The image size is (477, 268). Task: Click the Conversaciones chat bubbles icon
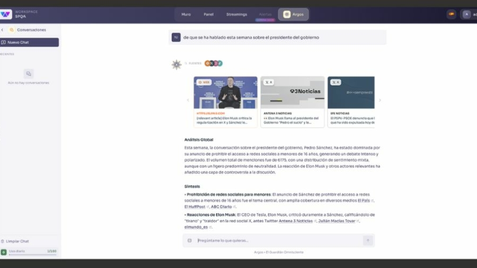pos(12,30)
